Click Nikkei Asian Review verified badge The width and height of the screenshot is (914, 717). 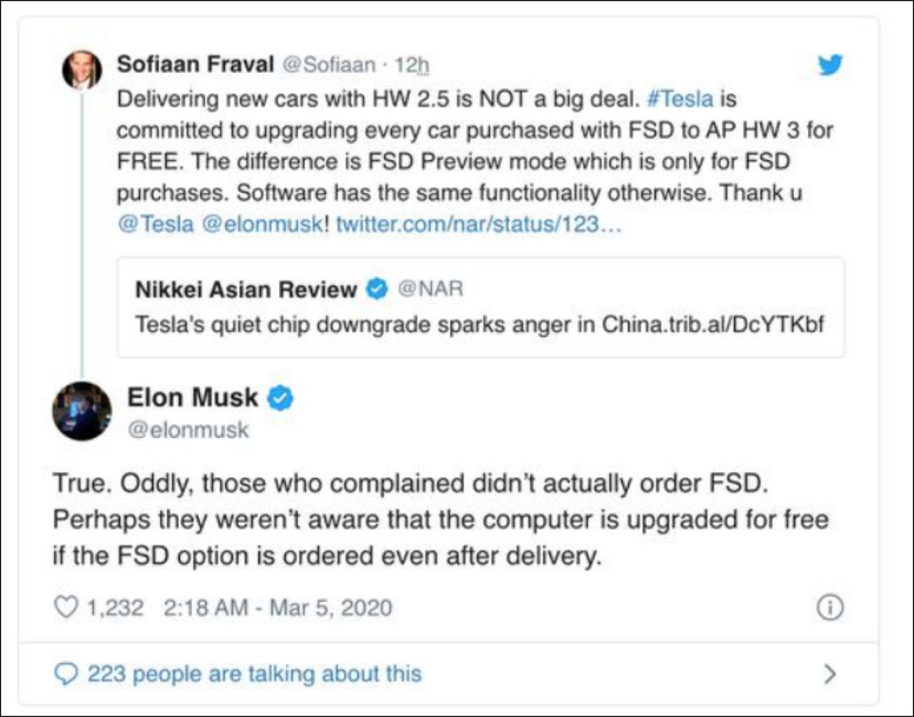(377, 290)
